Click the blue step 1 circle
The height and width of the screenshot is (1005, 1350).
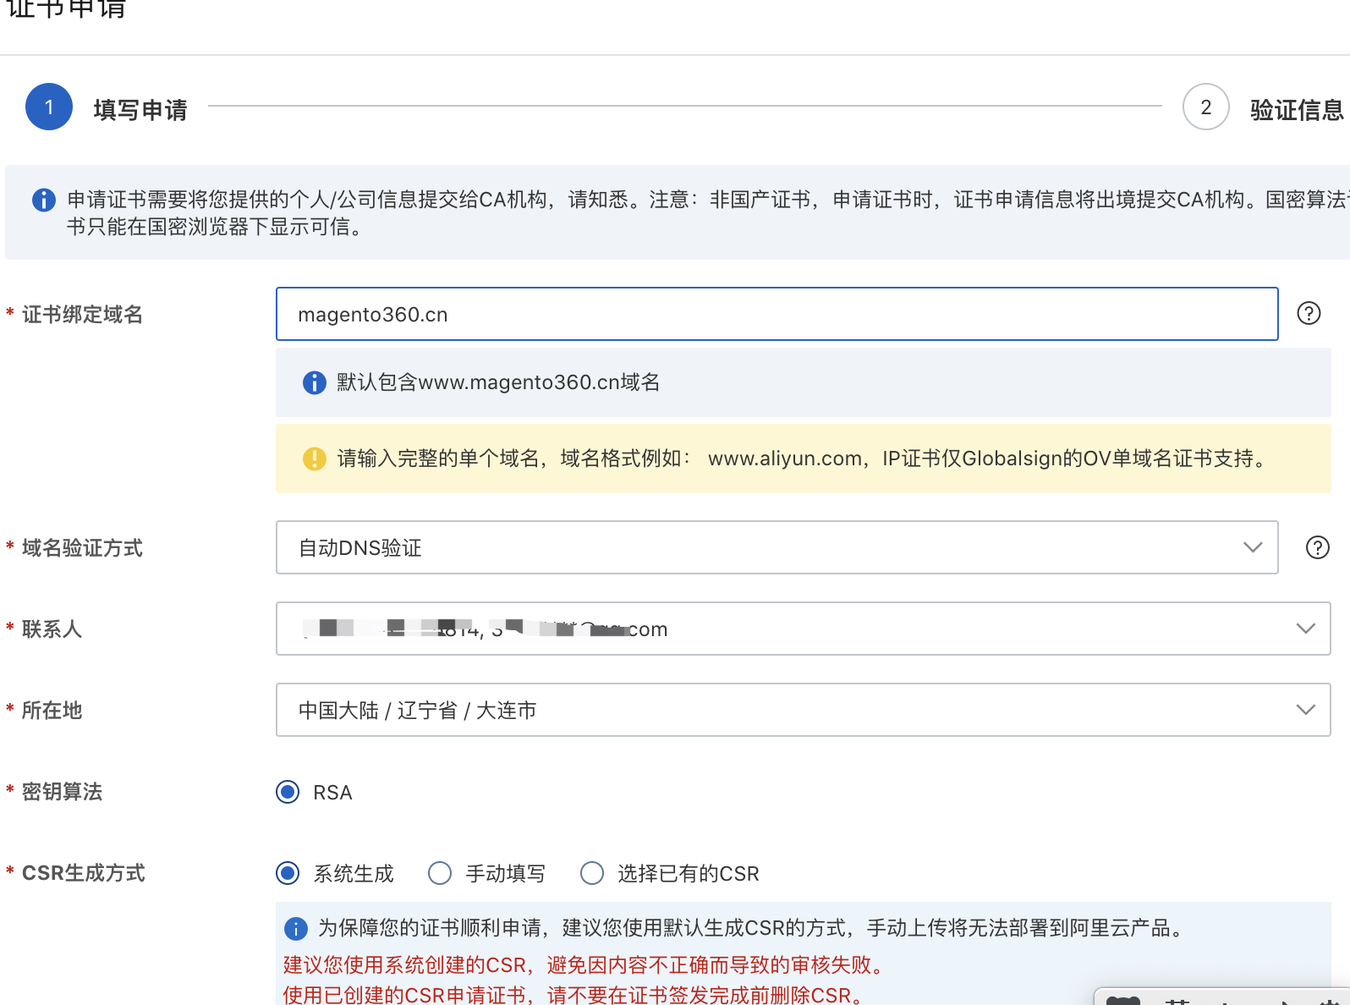(x=49, y=107)
